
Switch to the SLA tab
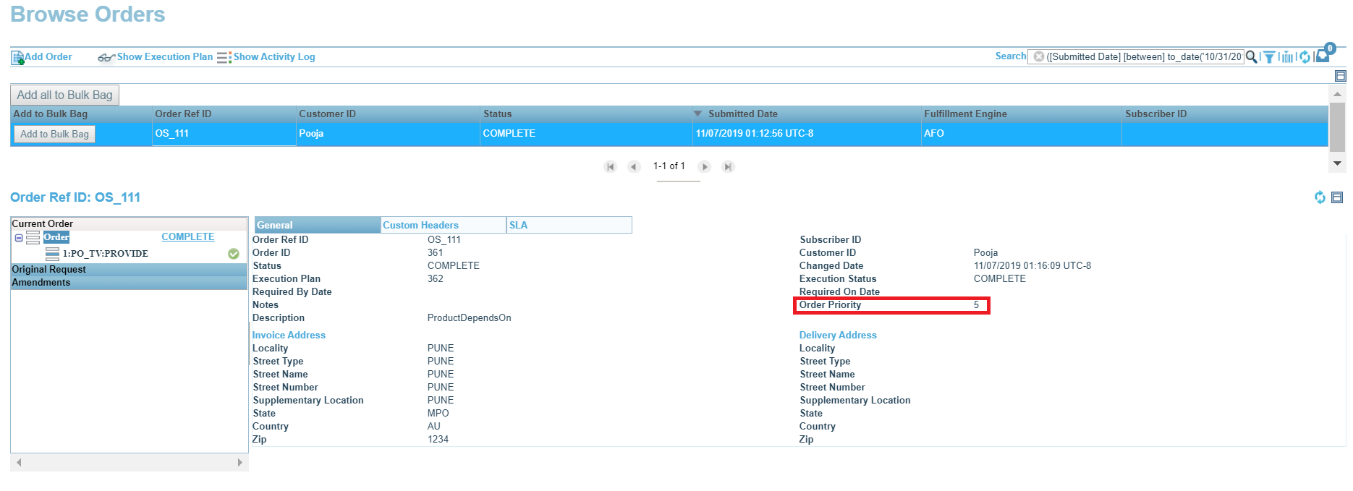coord(569,225)
